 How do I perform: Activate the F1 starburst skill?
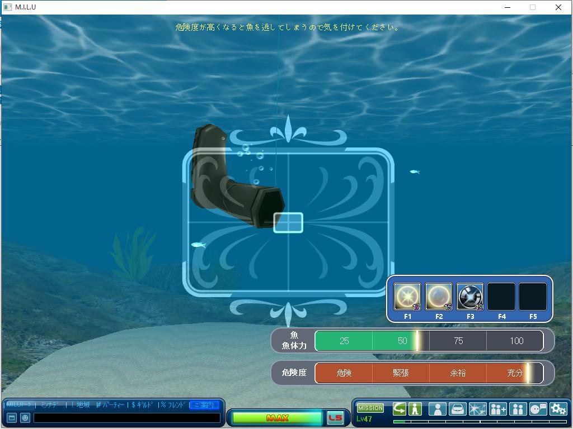[x=407, y=297]
